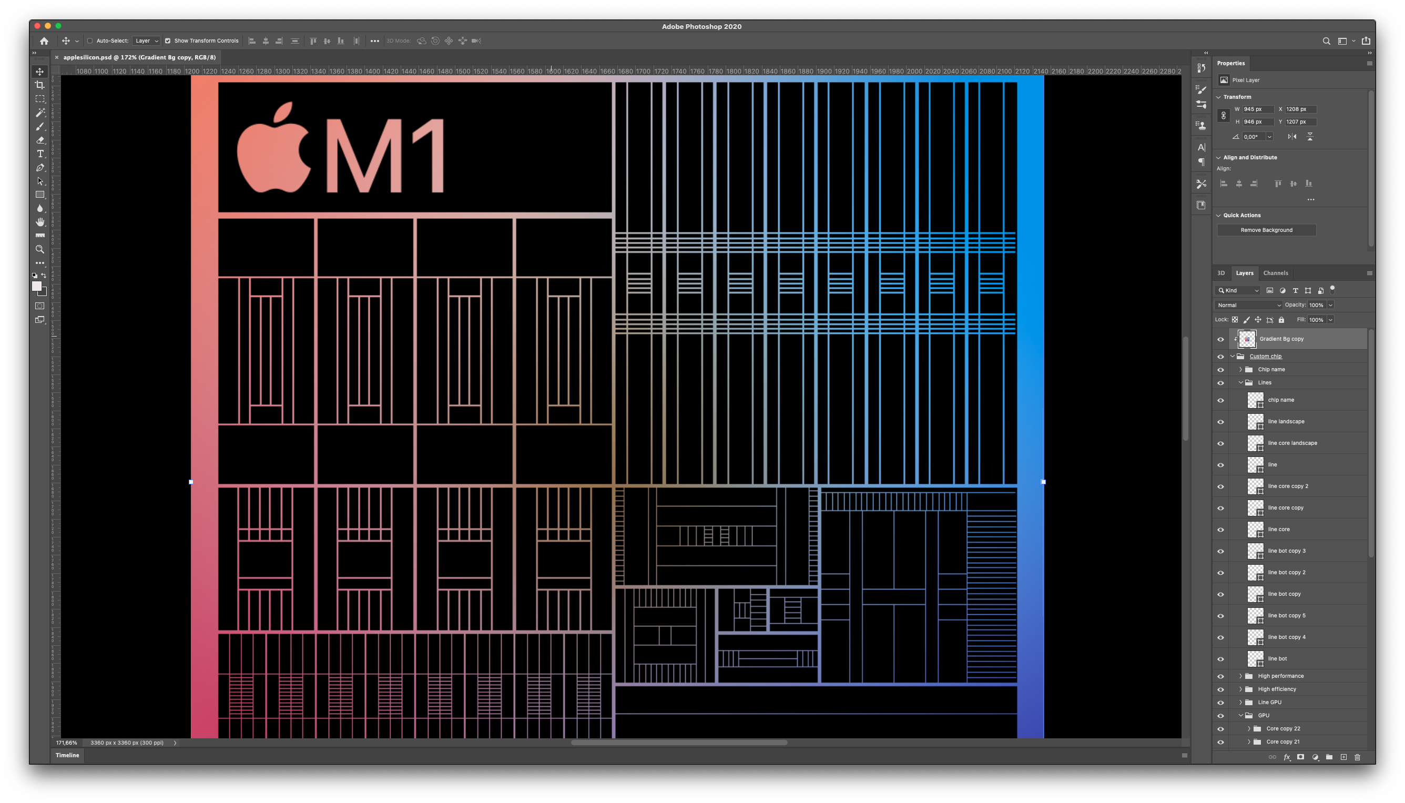
Task: Select the Type tool in the toolbar
Action: [40, 154]
